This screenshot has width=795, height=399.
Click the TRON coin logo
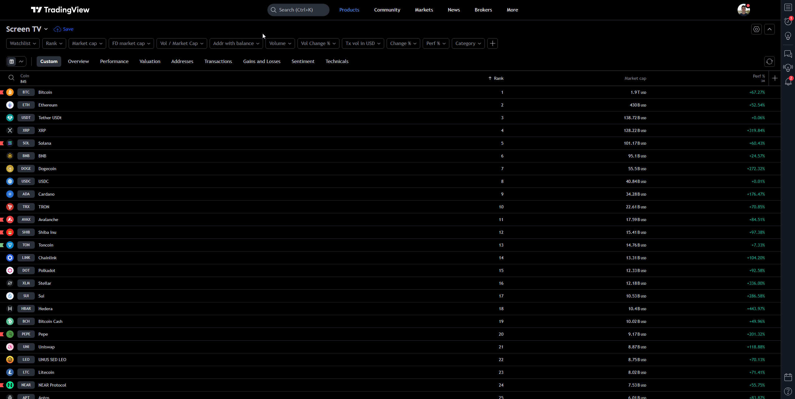[x=10, y=207]
